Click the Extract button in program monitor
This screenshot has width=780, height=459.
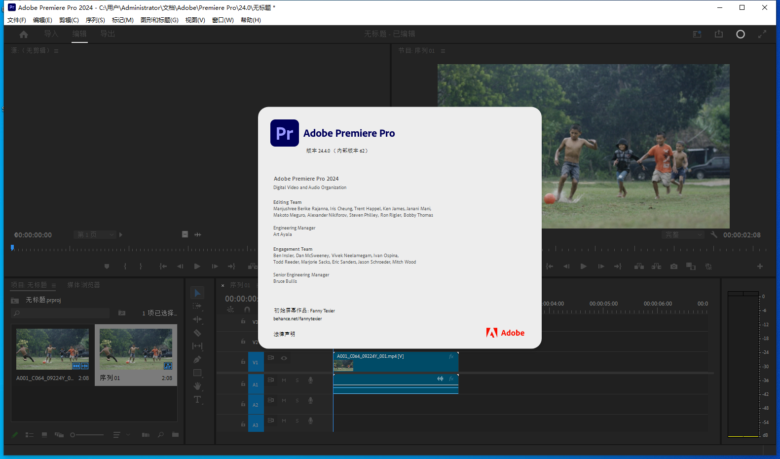[656, 267]
